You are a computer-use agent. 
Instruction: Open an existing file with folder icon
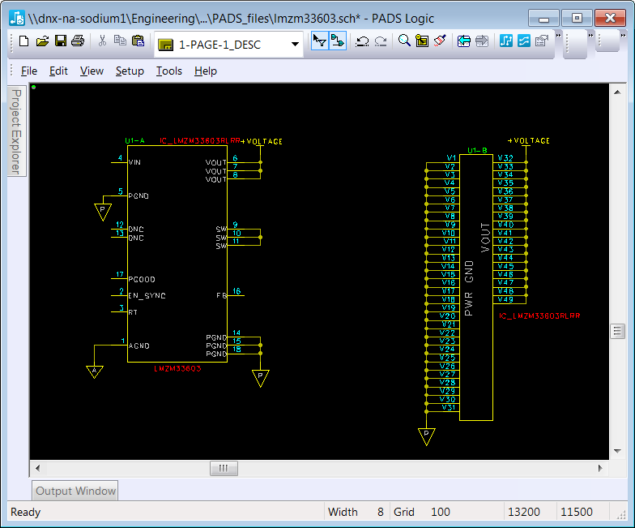pos(42,41)
